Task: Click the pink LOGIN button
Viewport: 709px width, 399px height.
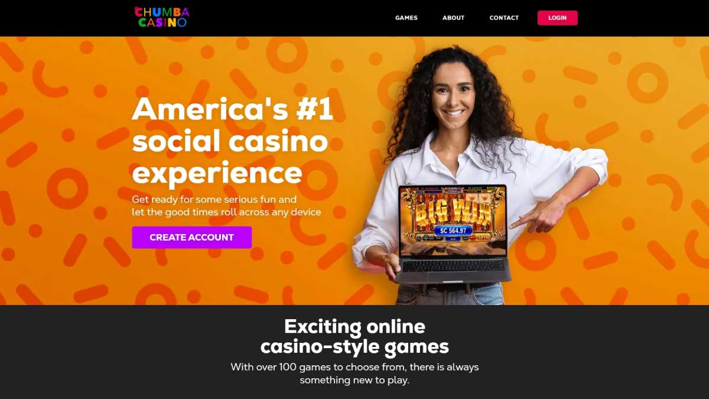Action: [557, 18]
